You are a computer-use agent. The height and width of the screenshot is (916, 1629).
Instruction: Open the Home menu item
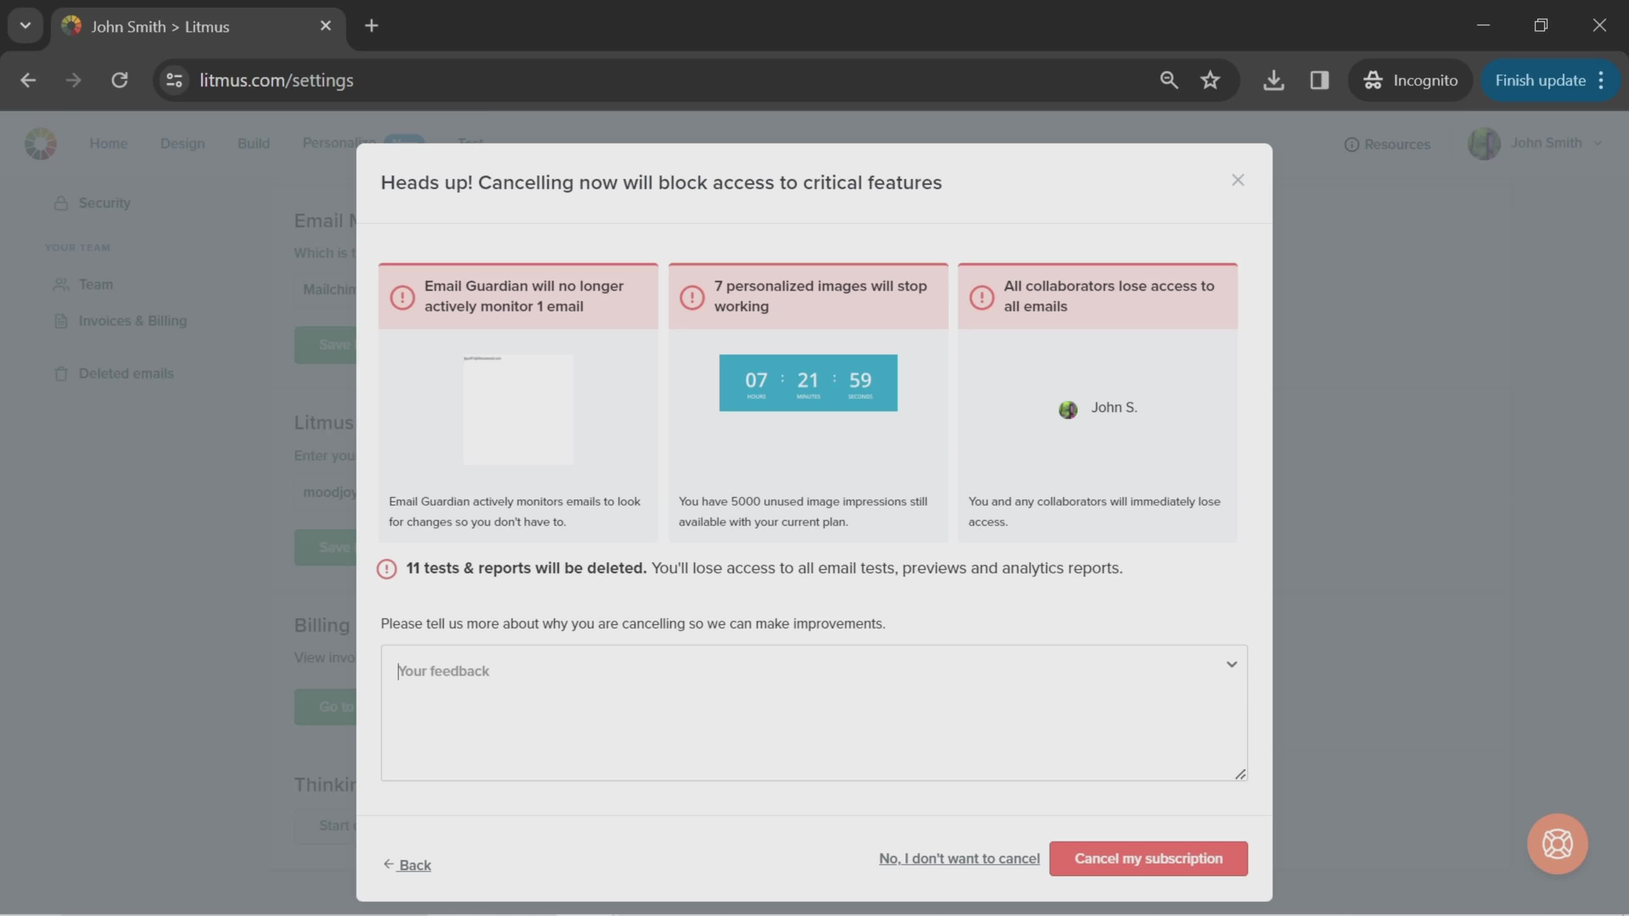pos(108,143)
